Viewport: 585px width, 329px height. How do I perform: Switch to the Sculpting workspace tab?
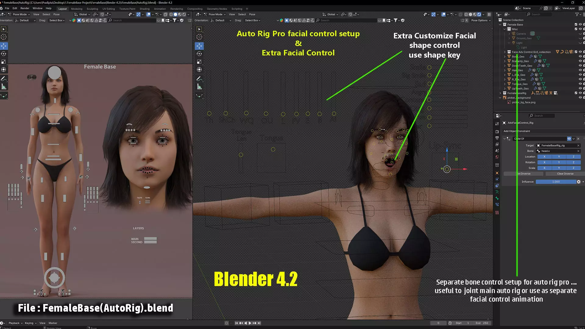92,9
